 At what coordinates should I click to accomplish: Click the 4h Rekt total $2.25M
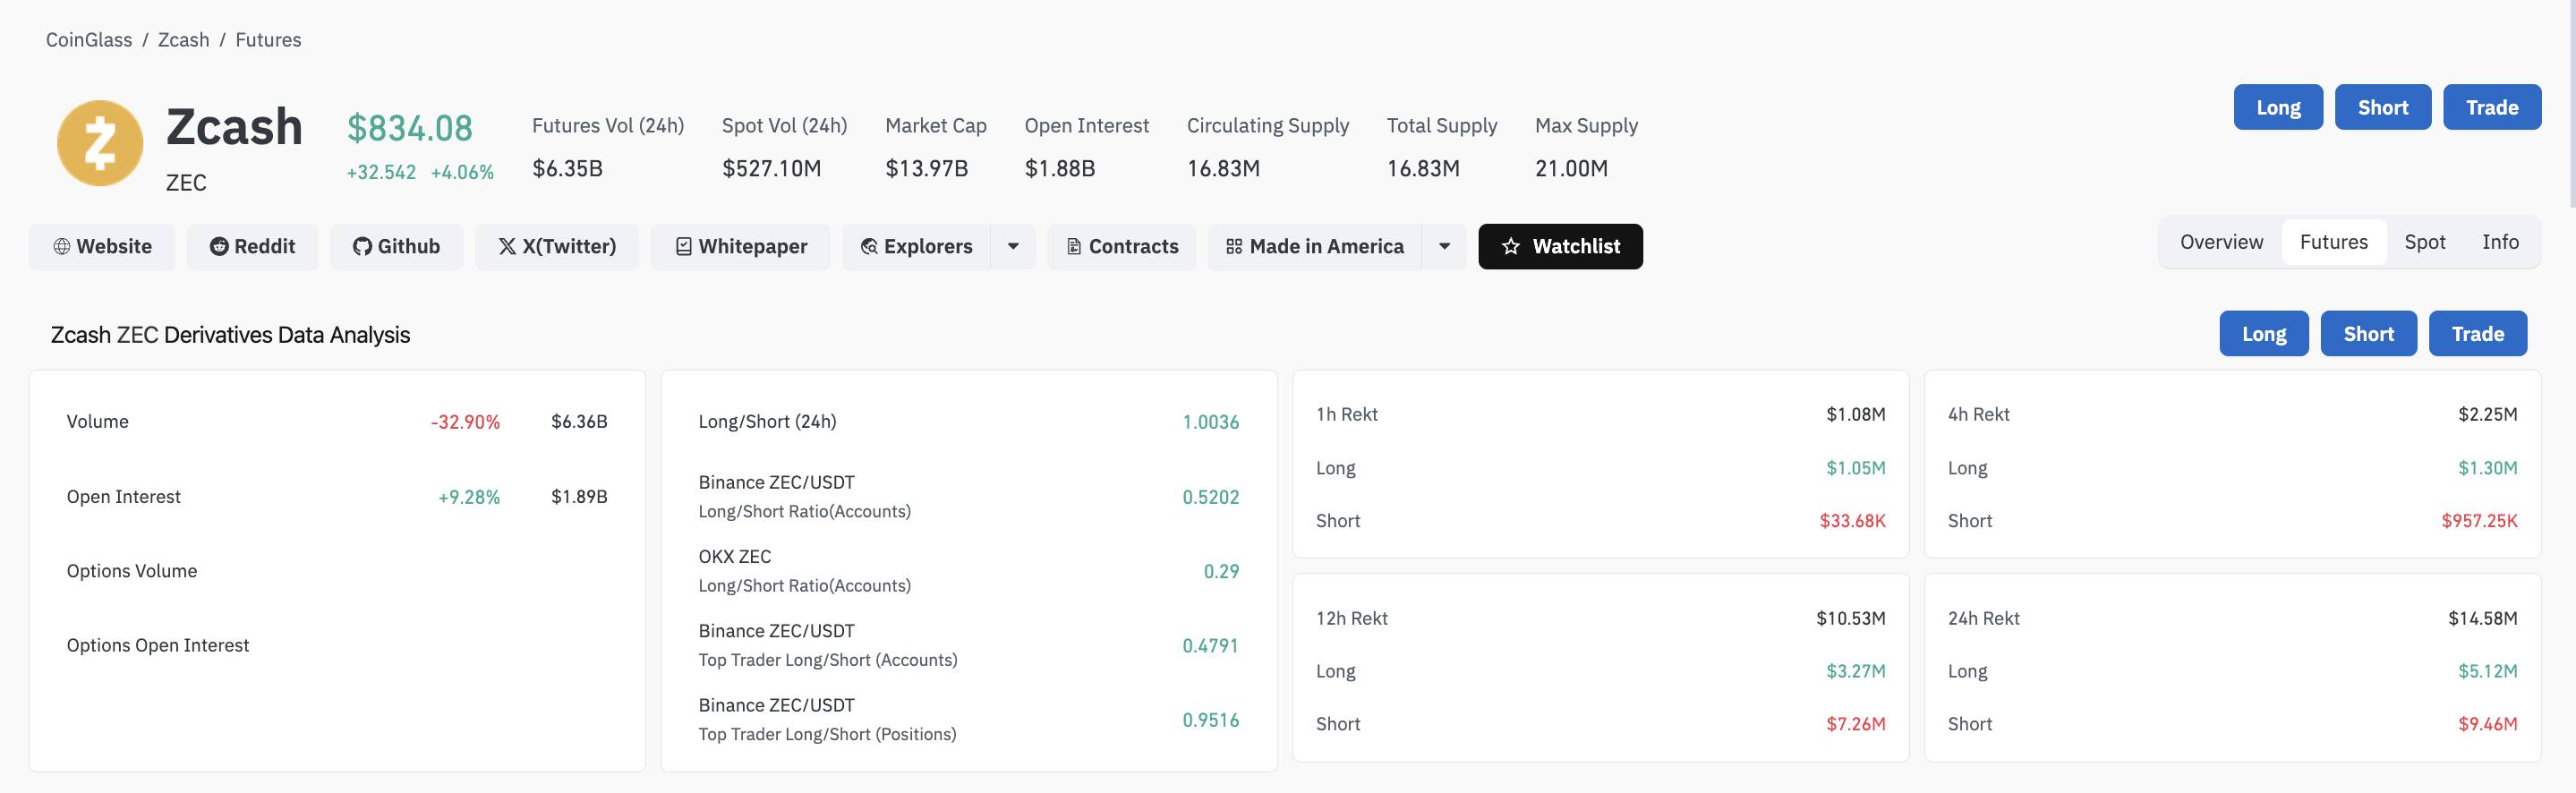point(2488,414)
